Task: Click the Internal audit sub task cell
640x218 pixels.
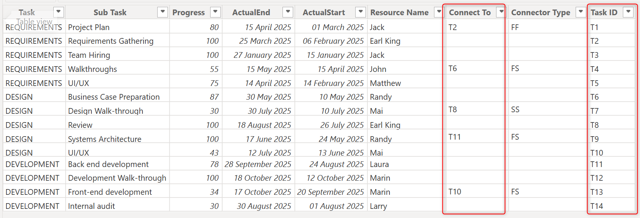Action: pos(91,206)
